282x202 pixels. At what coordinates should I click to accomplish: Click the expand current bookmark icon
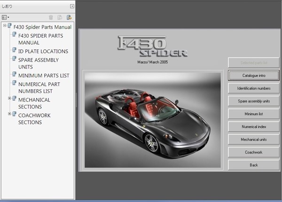point(69,17)
